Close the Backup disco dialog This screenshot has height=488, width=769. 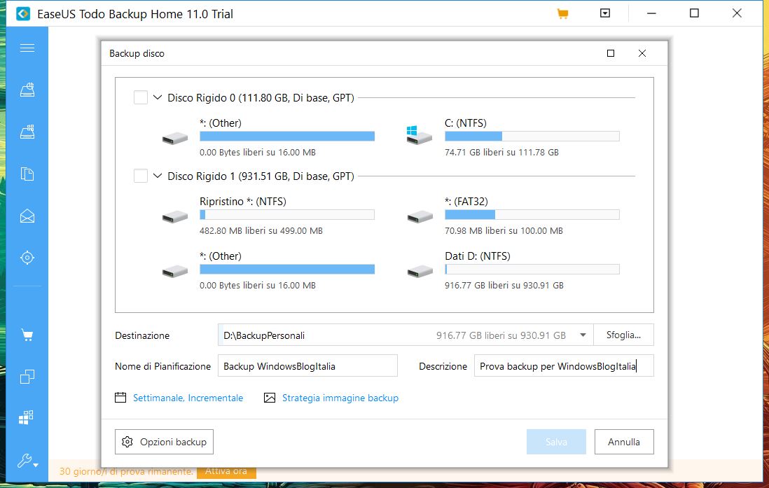click(x=642, y=53)
